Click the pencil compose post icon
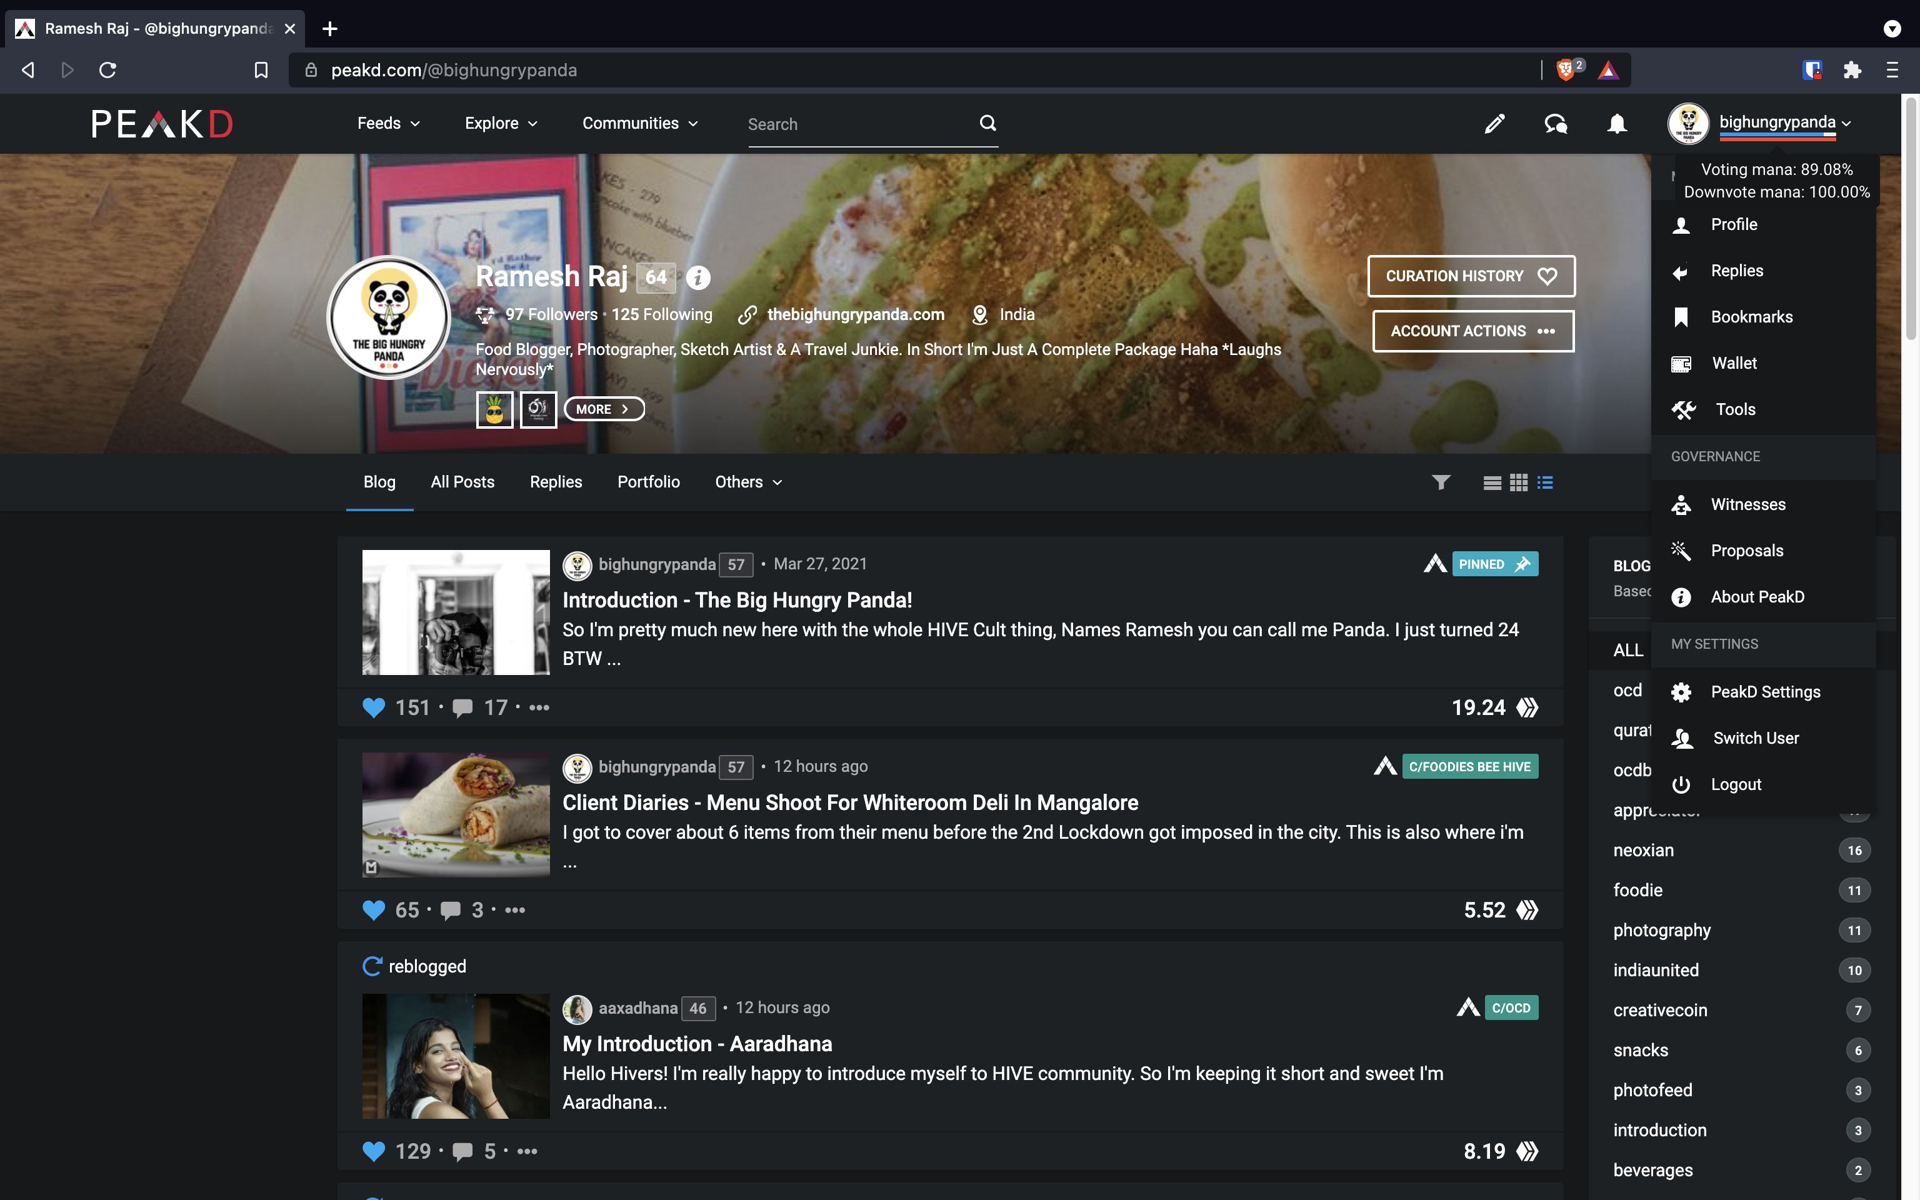1920x1200 pixels. coord(1495,124)
